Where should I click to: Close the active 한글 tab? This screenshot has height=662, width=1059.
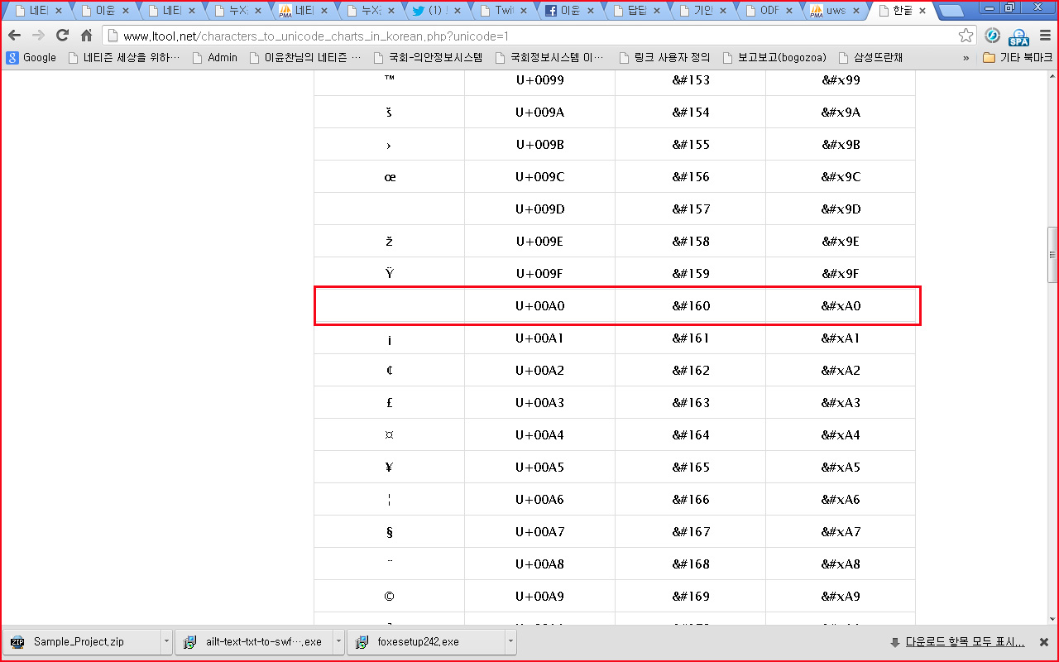click(922, 11)
